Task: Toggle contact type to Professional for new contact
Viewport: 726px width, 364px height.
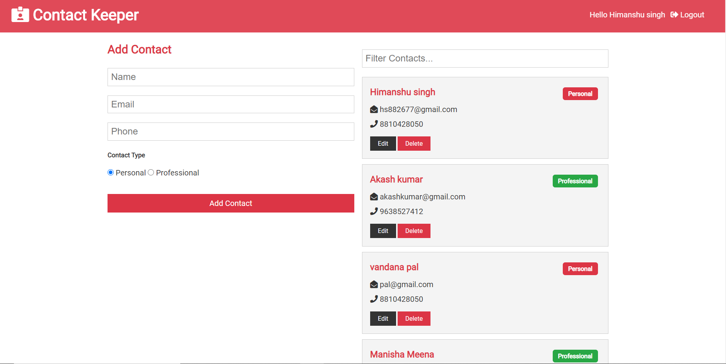Action: coord(151,172)
